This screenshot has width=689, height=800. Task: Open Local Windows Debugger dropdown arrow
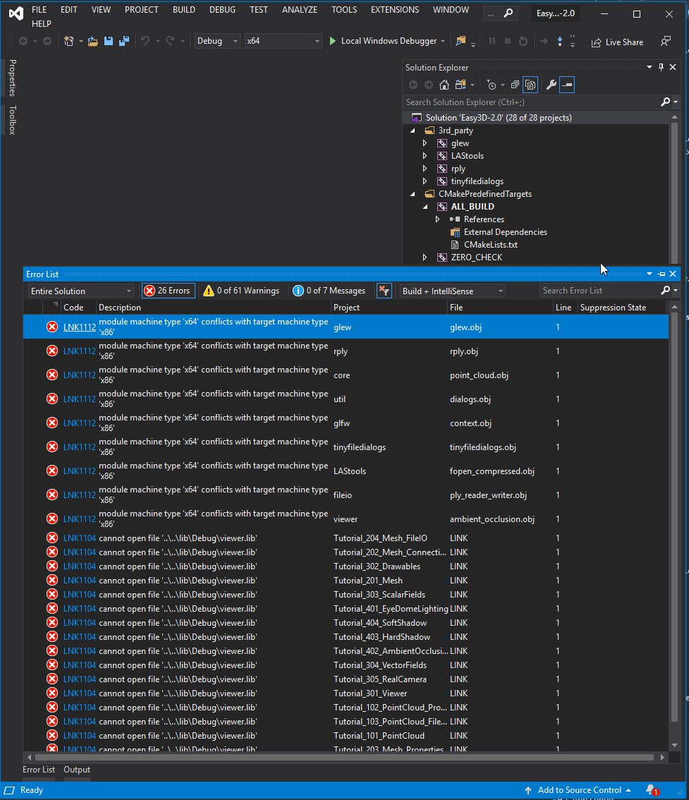click(443, 42)
